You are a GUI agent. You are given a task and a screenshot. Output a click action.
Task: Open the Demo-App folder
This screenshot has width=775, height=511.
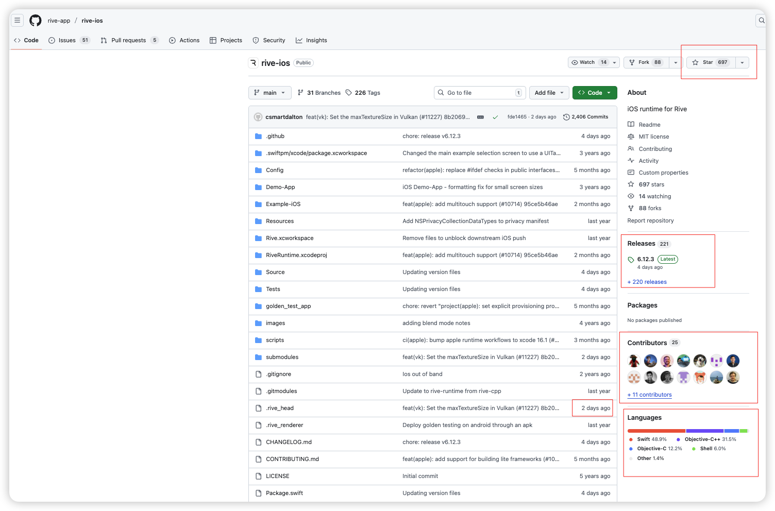tap(281, 187)
